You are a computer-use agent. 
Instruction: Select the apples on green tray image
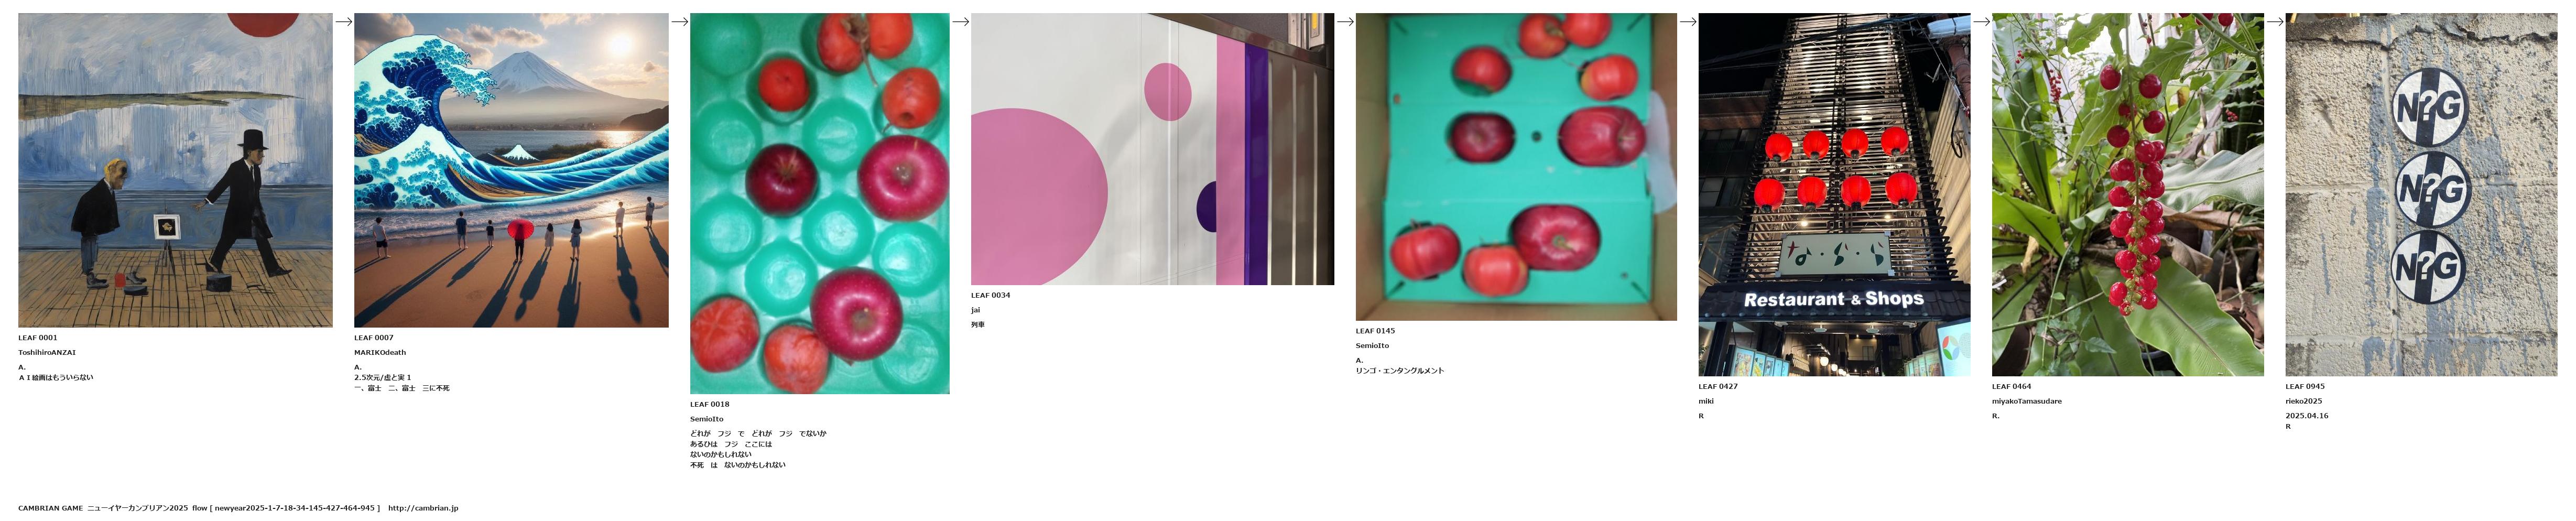pos(820,203)
